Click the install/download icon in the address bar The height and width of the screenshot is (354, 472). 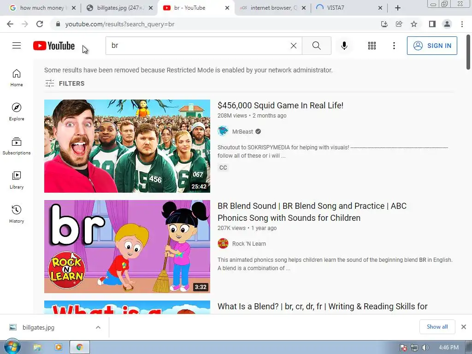coord(384,24)
